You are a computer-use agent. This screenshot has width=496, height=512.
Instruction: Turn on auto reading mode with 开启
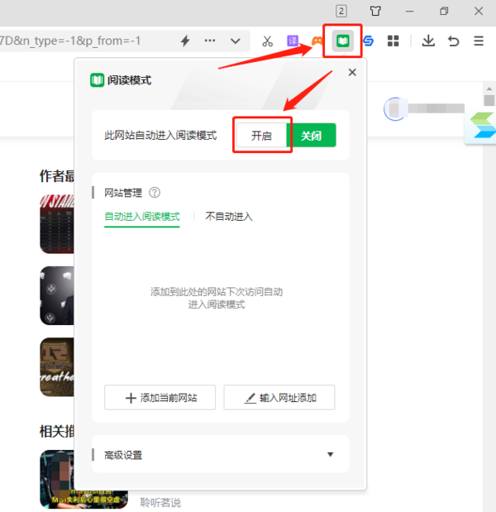click(x=261, y=135)
